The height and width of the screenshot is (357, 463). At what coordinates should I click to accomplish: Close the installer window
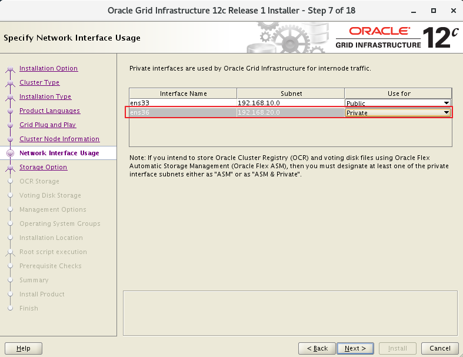[x=454, y=11]
